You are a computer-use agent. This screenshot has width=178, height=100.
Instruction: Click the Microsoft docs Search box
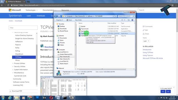(150, 10)
